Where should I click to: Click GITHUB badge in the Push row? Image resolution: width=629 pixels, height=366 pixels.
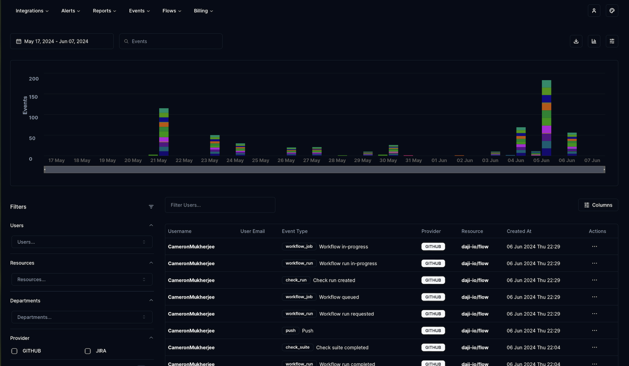tap(433, 331)
